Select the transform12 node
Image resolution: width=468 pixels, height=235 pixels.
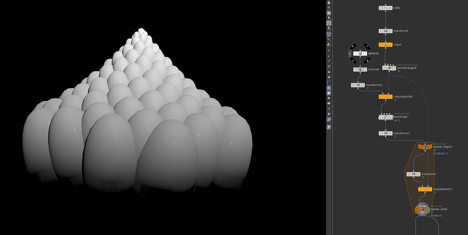pyautogui.click(x=358, y=85)
